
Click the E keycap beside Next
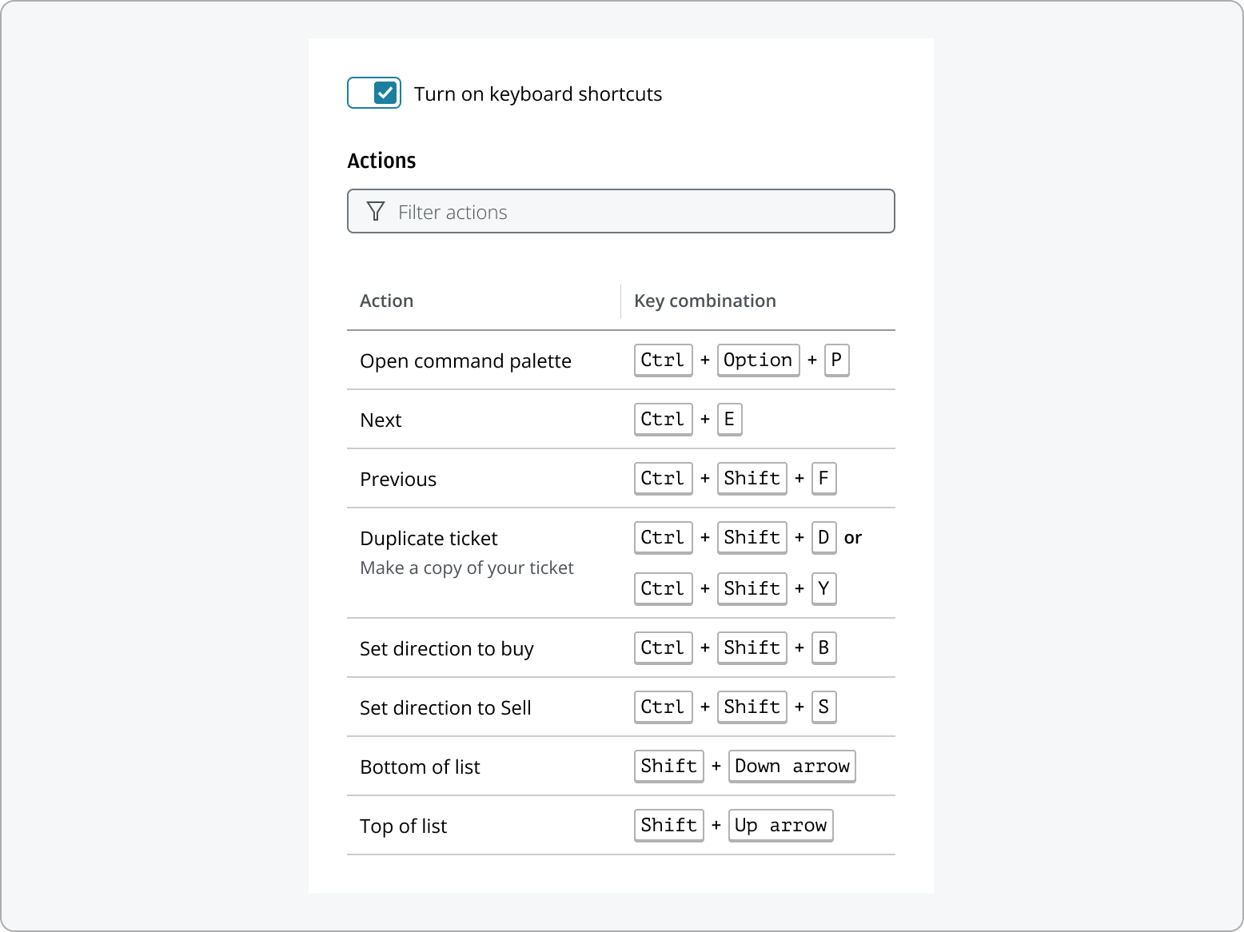[x=729, y=419]
